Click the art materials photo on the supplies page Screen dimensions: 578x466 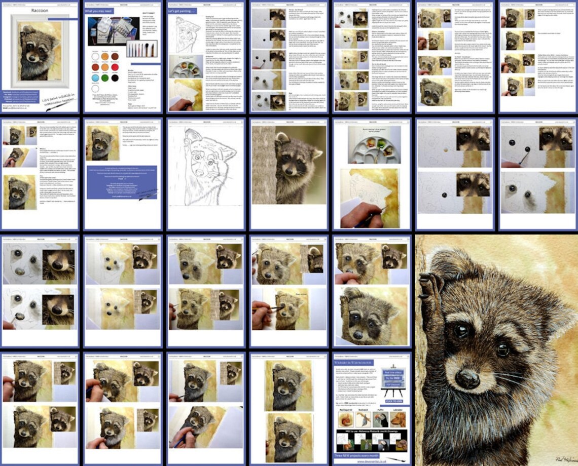coord(114,31)
